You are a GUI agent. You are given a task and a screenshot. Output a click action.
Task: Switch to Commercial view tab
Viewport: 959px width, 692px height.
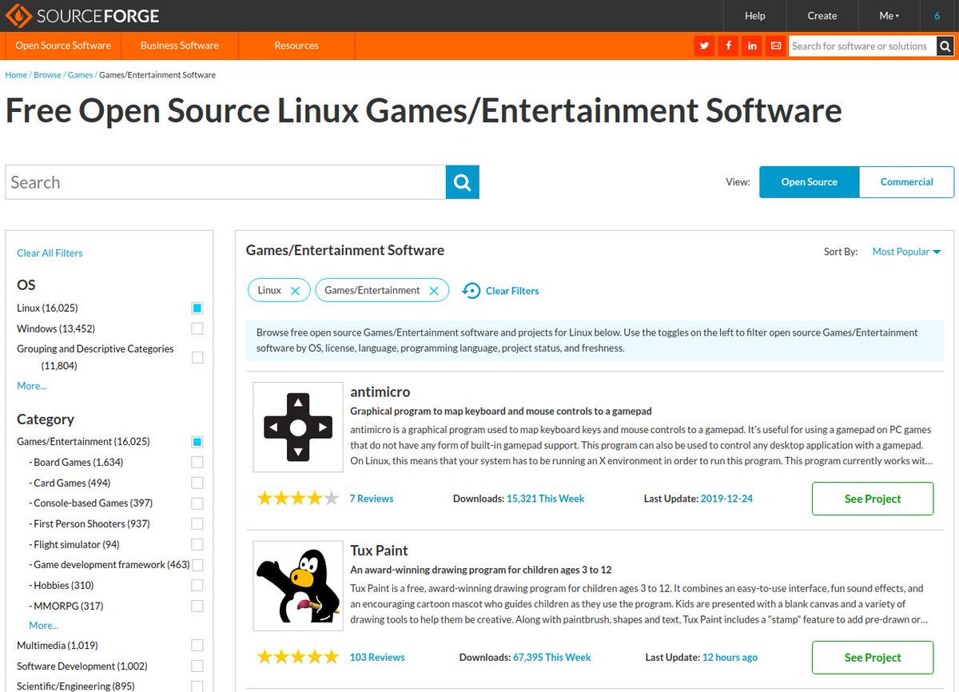[907, 182]
